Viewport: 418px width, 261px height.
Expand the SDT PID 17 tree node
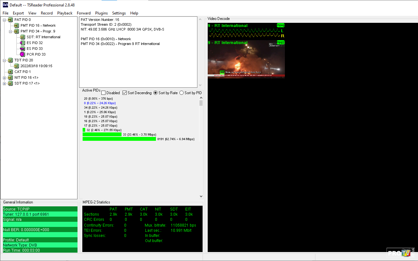(x=5, y=83)
